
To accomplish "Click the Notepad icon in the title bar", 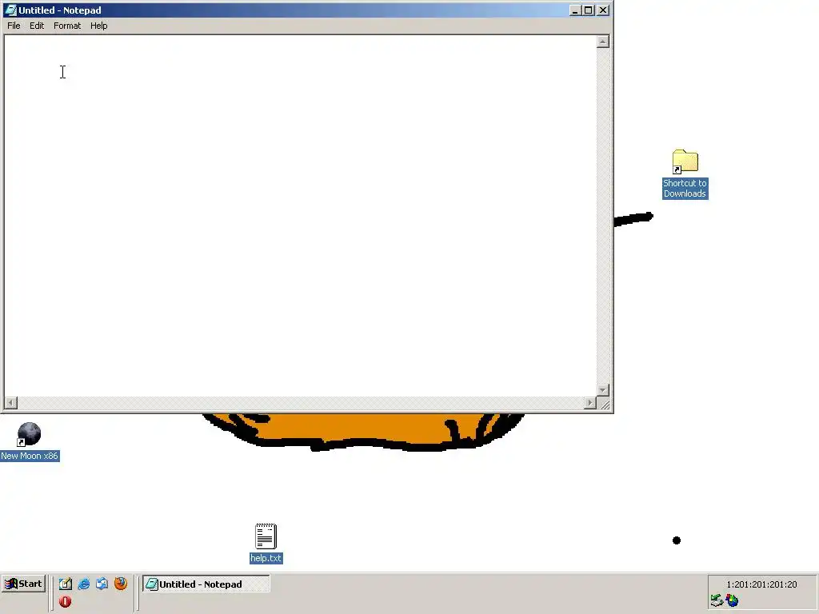I will click(10, 10).
